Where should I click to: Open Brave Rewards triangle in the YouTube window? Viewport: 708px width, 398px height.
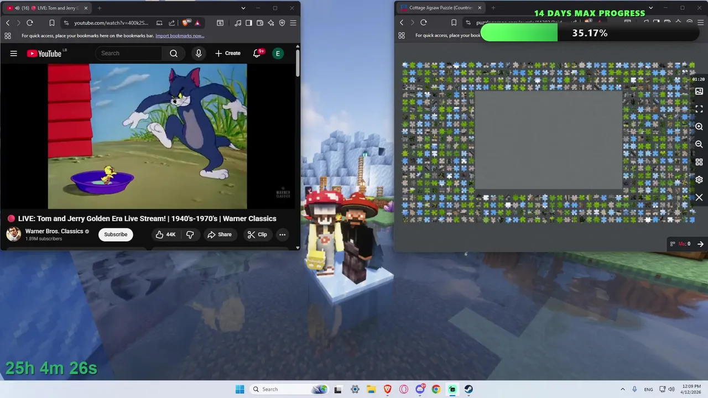click(x=197, y=23)
